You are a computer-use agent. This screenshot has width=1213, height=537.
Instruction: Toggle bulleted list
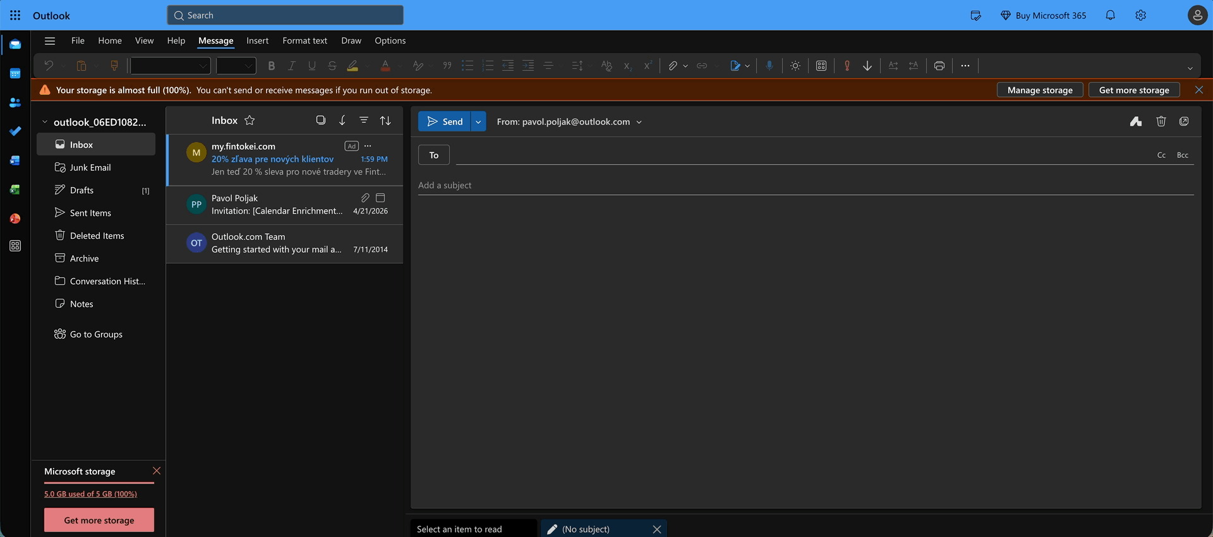click(x=468, y=66)
